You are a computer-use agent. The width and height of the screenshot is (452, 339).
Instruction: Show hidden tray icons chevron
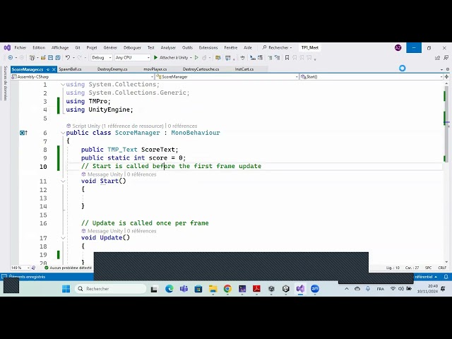(x=347, y=289)
